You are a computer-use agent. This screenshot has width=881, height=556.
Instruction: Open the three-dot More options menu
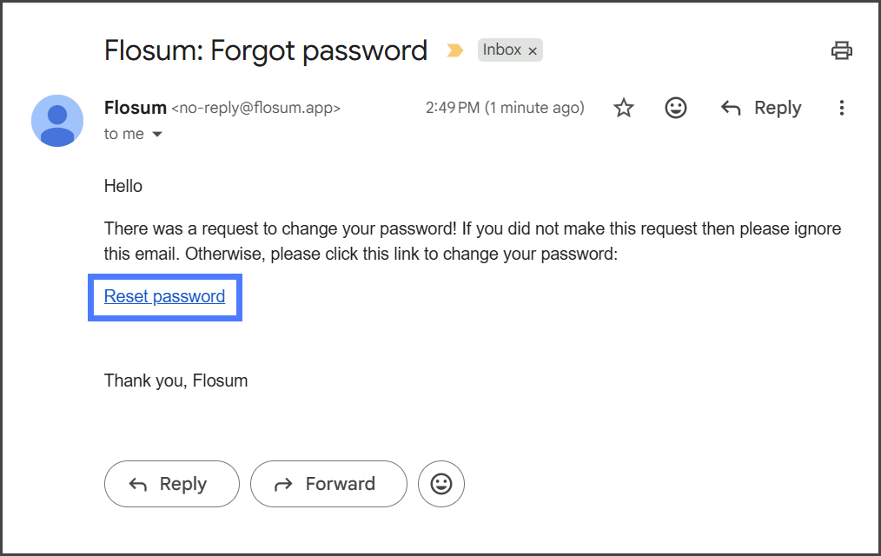click(841, 108)
